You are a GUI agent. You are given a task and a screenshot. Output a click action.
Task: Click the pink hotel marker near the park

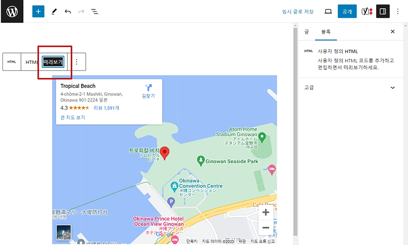pos(272,170)
